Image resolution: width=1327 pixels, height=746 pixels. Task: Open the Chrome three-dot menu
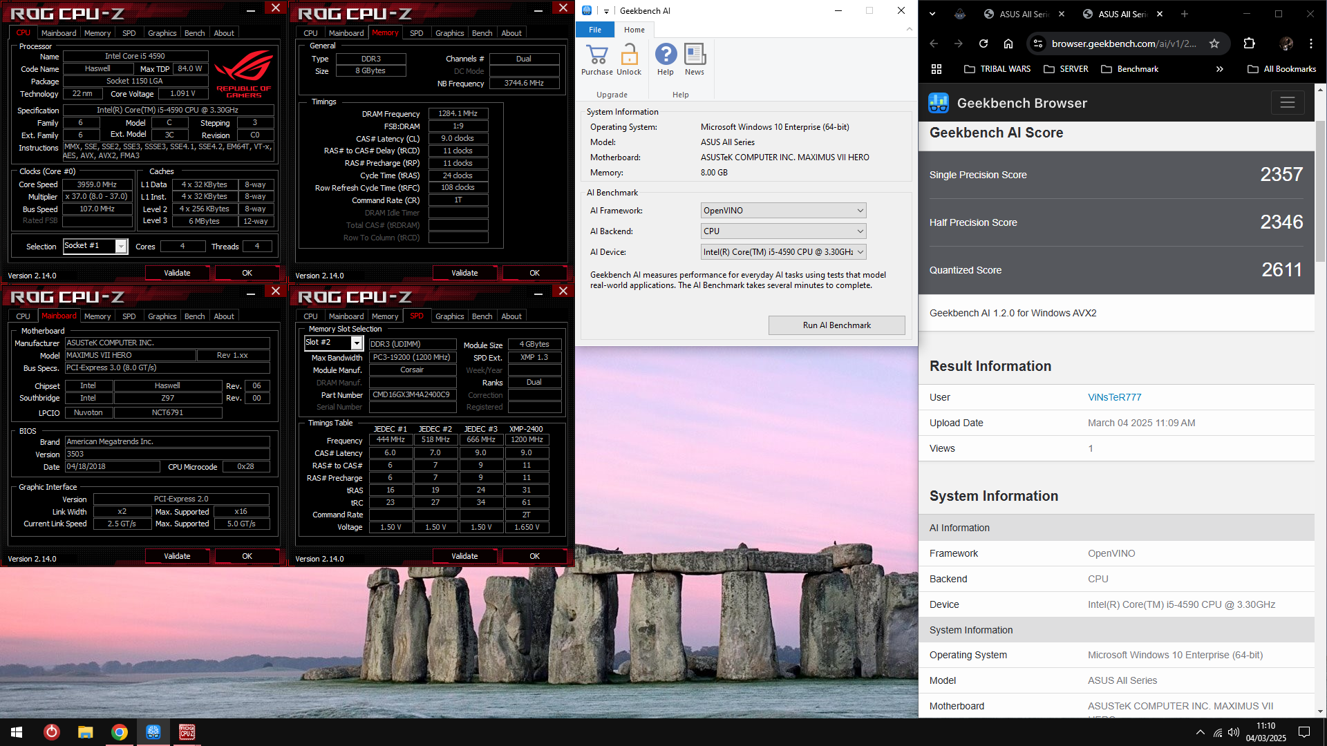click(x=1311, y=44)
